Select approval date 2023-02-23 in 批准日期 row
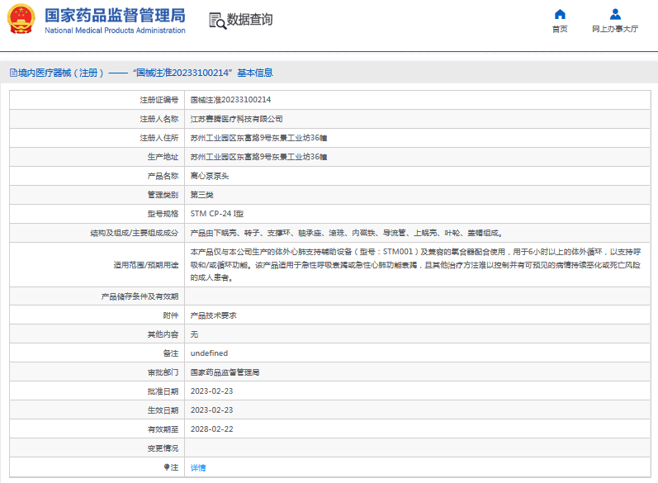Image resolution: width=658 pixels, height=483 pixels. 211,391
